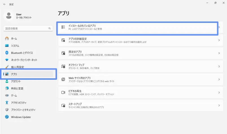
Task: Open Bluetooth とデバイス settings
Action: [x=28, y=53]
